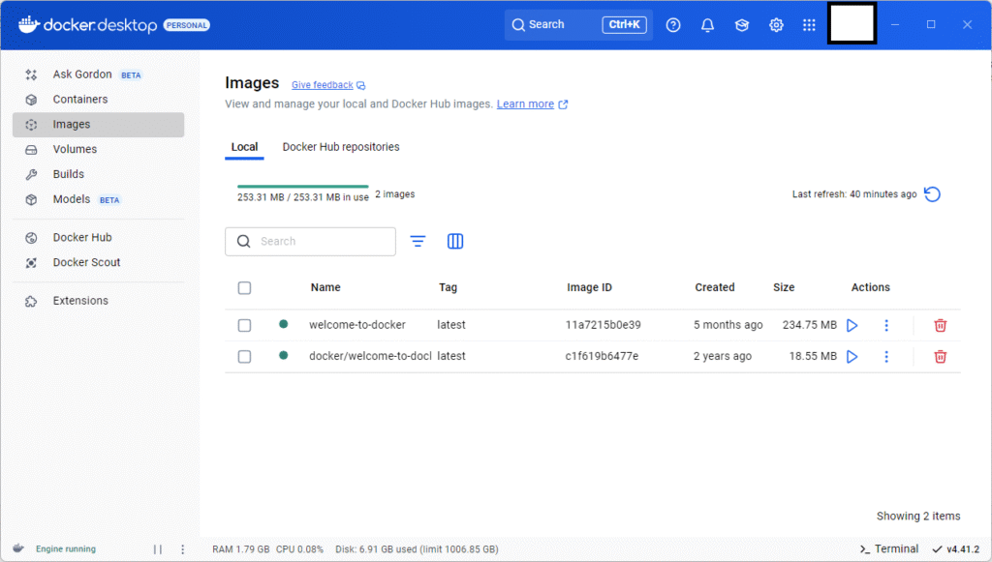
Task: Click image ID 11a7215b0e39
Action: (603, 325)
